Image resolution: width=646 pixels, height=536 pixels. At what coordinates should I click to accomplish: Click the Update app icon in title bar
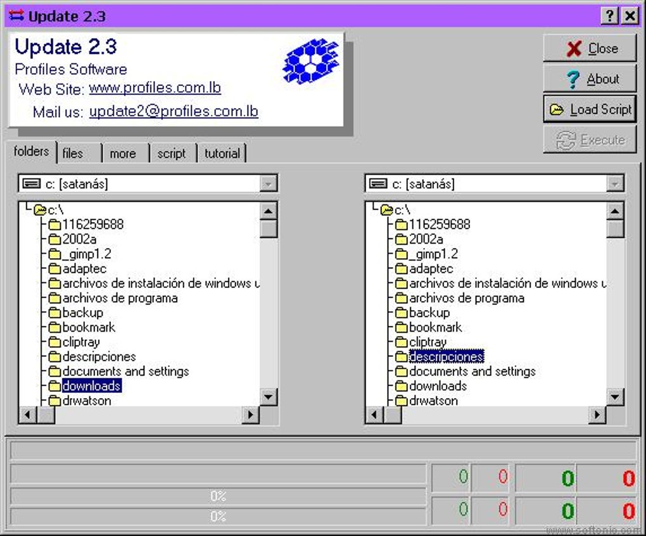17,16
